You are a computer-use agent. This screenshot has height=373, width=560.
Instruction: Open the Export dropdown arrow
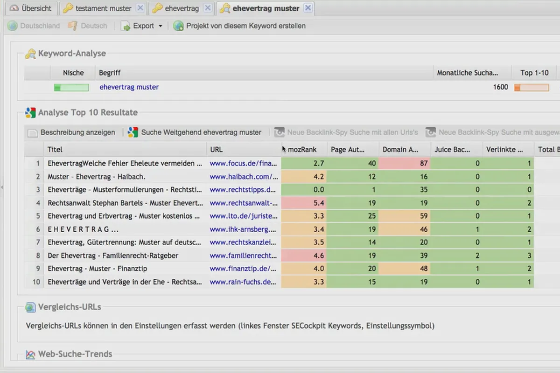pyautogui.click(x=160, y=26)
